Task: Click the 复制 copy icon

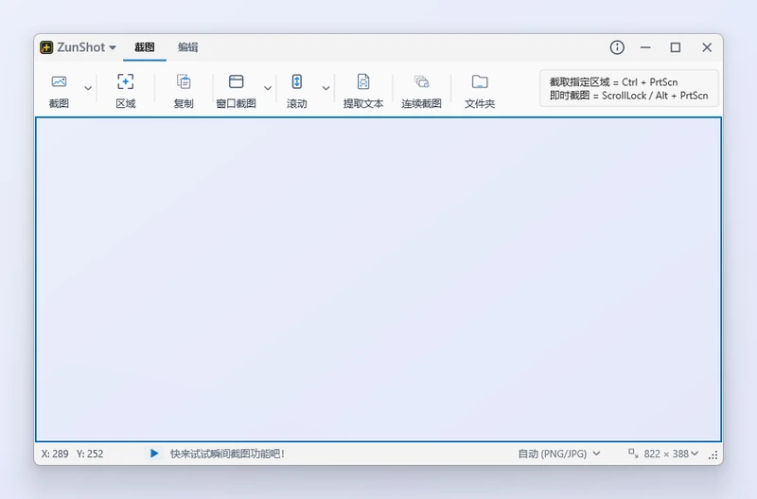Action: click(x=184, y=81)
